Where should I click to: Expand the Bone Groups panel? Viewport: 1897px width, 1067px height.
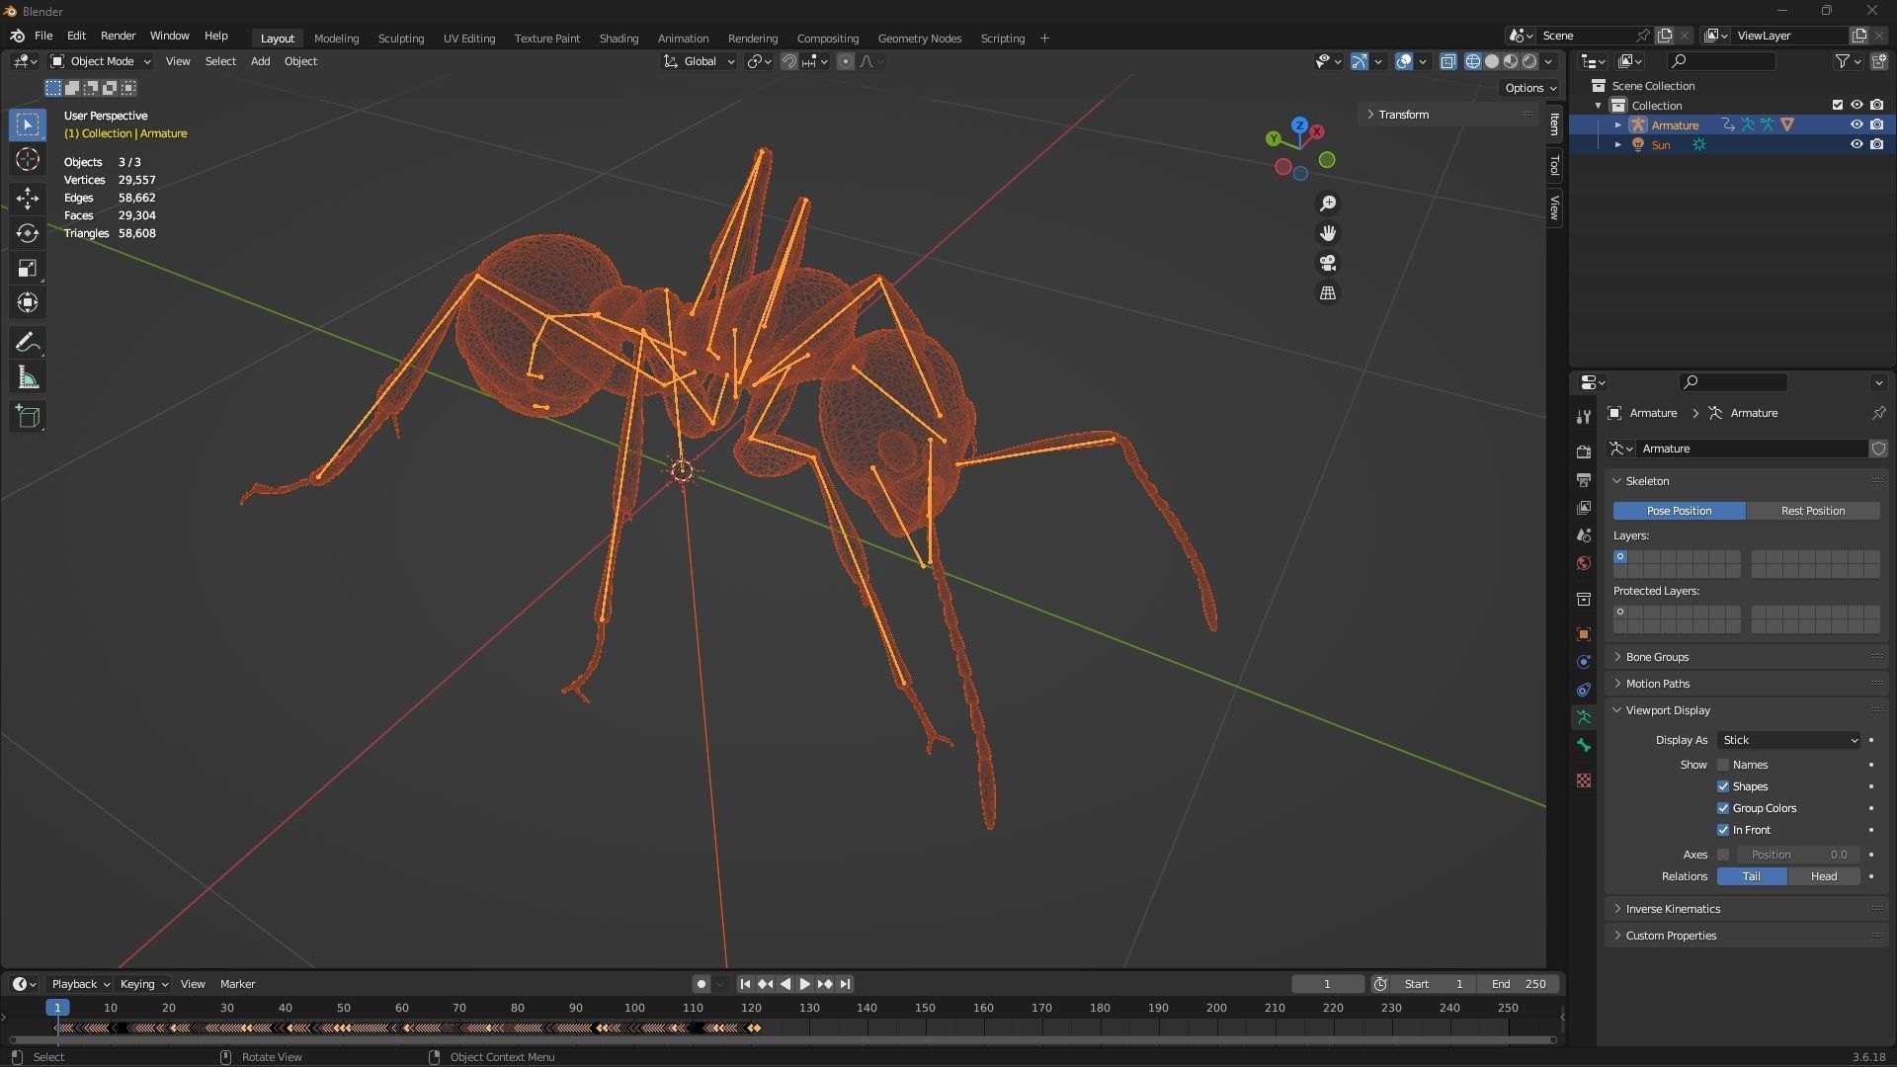tap(1747, 657)
